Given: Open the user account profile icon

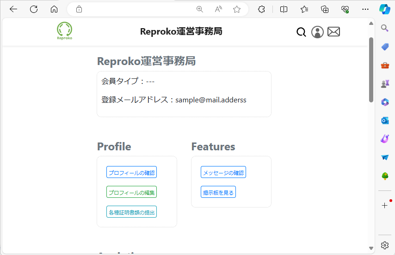Looking at the screenshot, I should (x=317, y=32).
